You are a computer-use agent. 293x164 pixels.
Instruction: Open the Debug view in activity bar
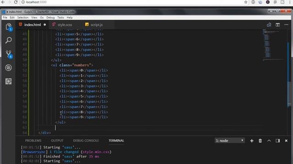(x=8, y=68)
